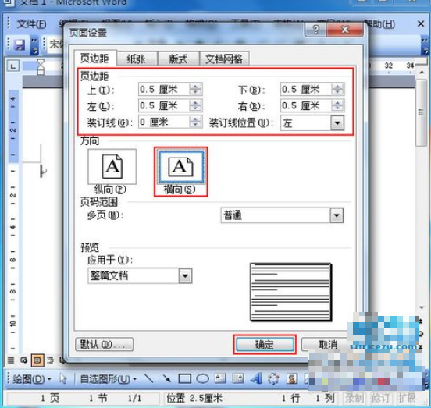This screenshot has height=408, width=431.
Task: Choose the Arrow drawing tool
Action: point(166,379)
